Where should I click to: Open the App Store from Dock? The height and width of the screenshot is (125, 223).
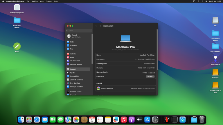(x=147, y=119)
